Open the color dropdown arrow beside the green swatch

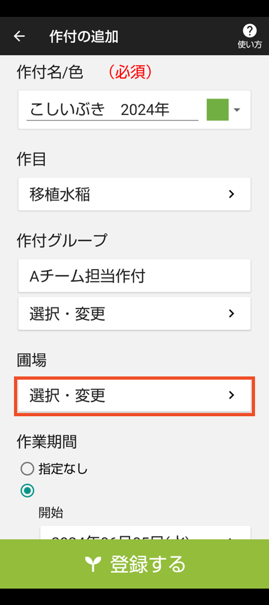[x=237, y=110]
